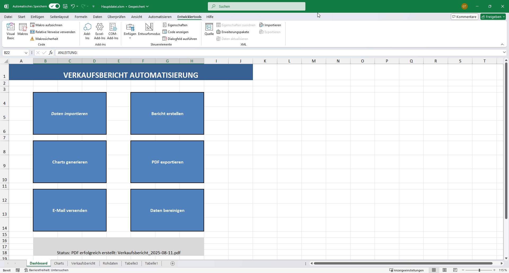
Task: Open the Visual Basic editor
Action: click(x=10, y=31)
